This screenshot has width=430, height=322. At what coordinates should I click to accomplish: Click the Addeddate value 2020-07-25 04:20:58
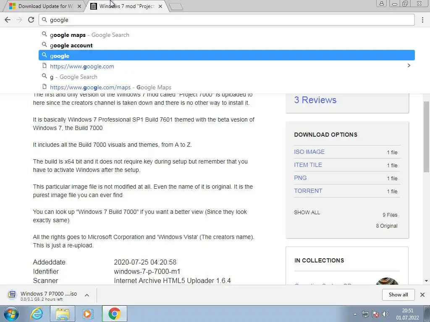pos(145,262)
